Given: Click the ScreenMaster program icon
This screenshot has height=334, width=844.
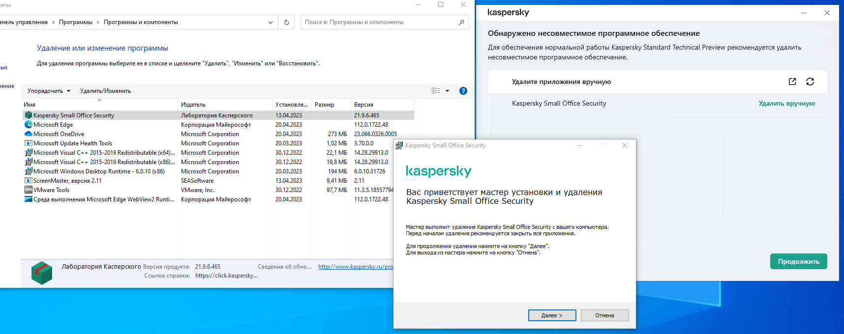Looking at the screenshot, I should click(29, 181).
